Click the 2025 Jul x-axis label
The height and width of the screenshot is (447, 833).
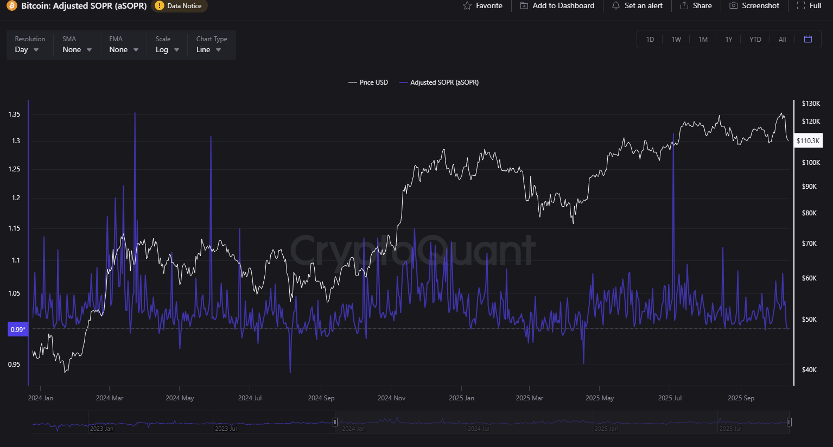(670, 398)
